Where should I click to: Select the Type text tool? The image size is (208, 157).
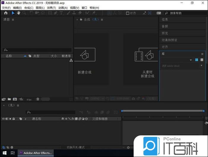(x=61, y=13)
